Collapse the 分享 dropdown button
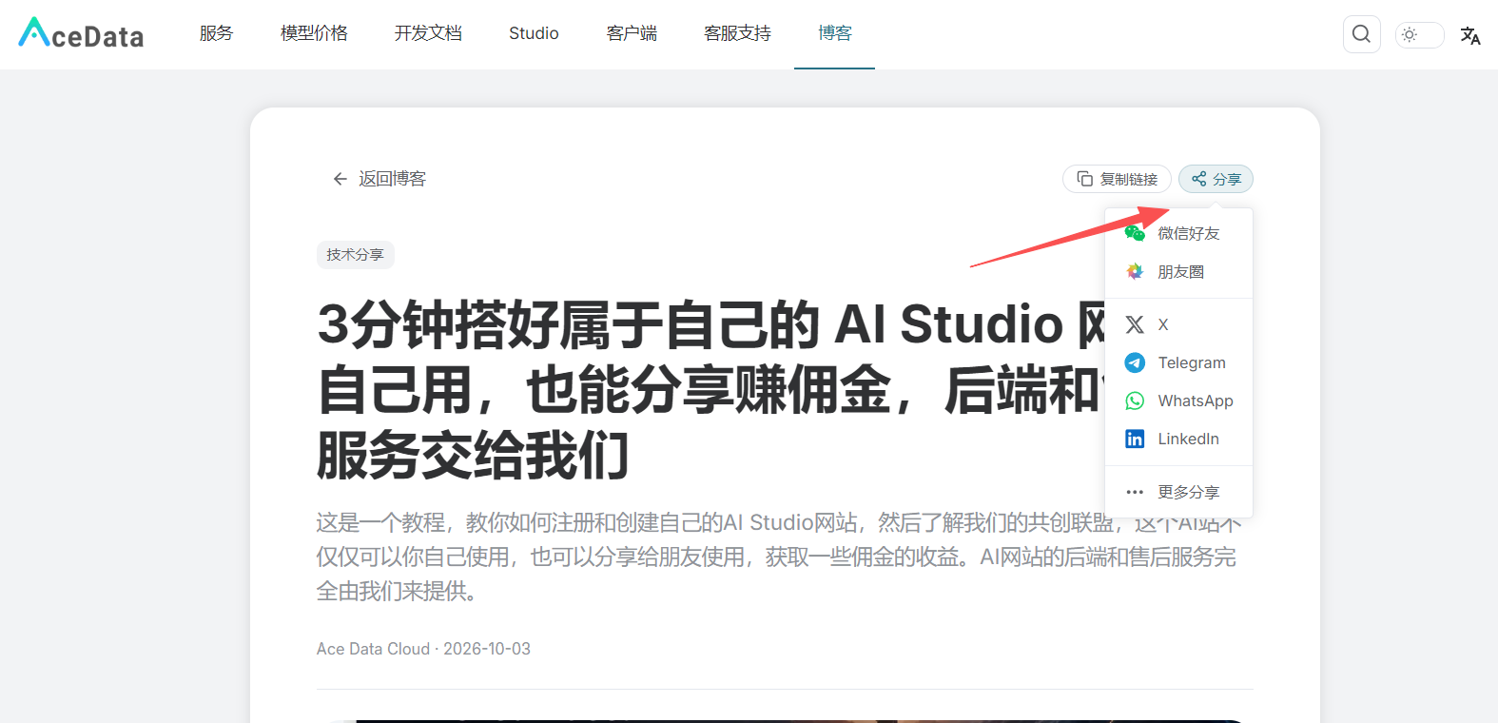The height and width of the screenshot is (723, 1498). (1216, 179)
